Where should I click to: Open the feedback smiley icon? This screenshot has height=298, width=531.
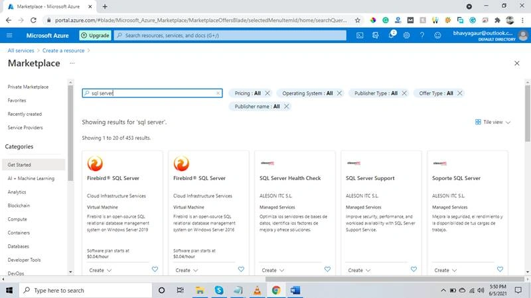point(437,35)
